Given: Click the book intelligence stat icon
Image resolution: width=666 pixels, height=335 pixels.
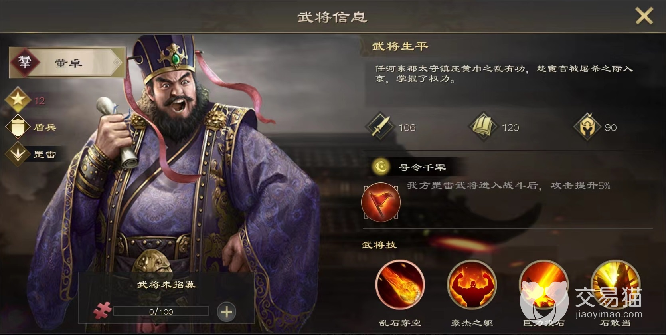Looking at the screenshot, I should [x=483, y=127].
